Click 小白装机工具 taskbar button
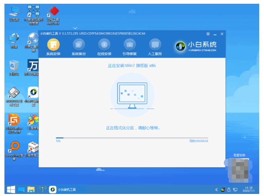The width and height of the screenshot is (264, 196). pyautogui.click(x=63, y=189)
